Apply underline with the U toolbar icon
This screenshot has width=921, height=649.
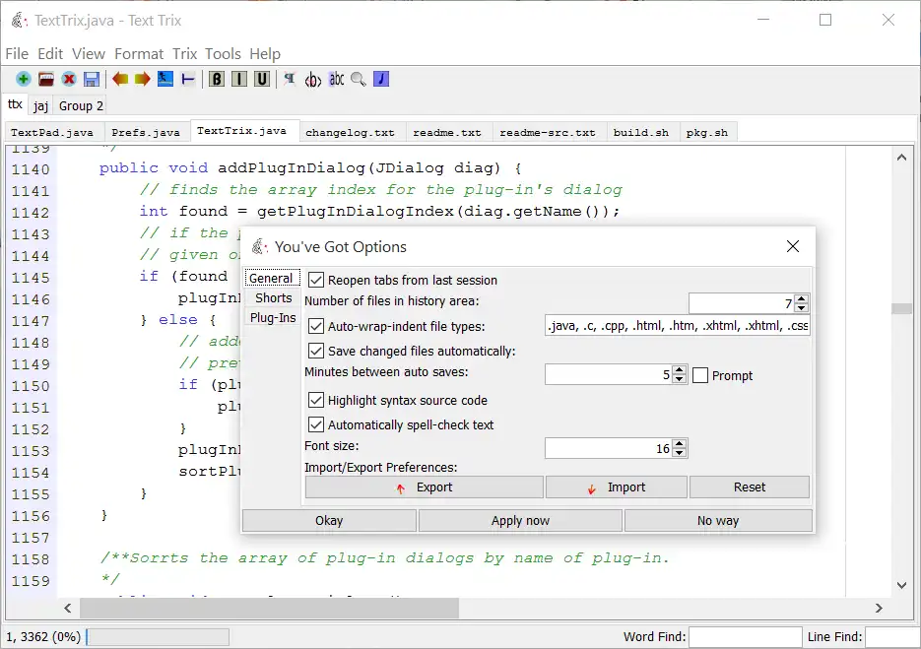tap(262, 79)
